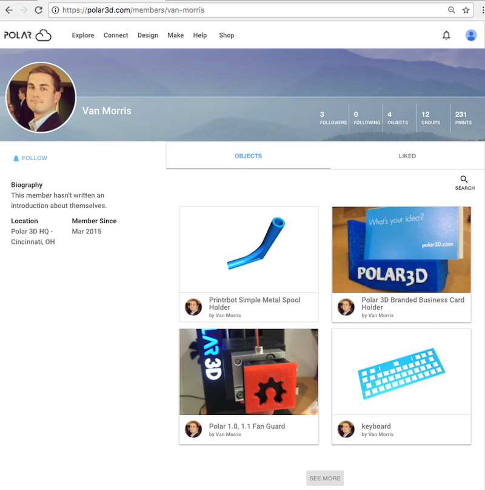Open the Make menu
The height and width of the screenshot is (490, 485).
tap(175, 35)
